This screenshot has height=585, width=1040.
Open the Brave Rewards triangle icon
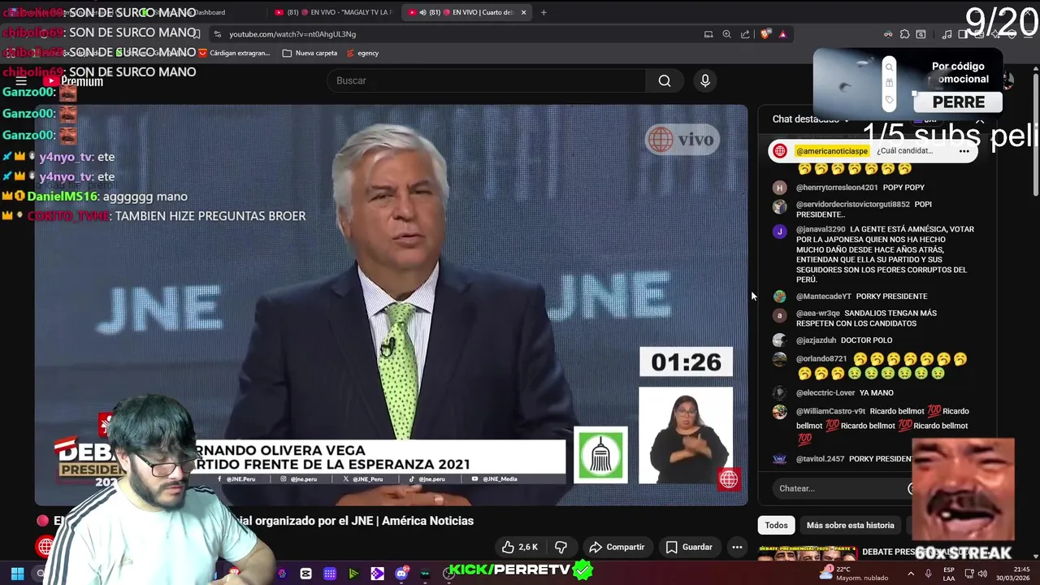pos(782,34)
